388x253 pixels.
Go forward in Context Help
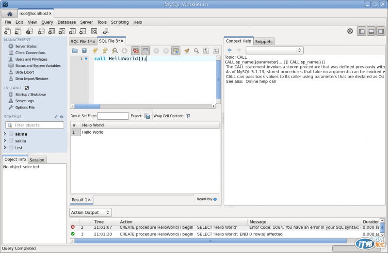(x=239, y=50)
